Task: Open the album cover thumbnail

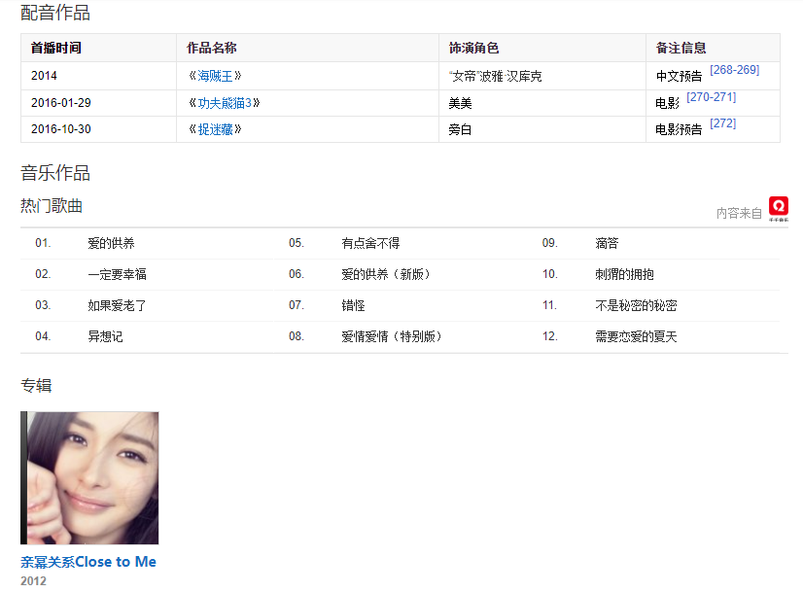Action: point(89,477)
